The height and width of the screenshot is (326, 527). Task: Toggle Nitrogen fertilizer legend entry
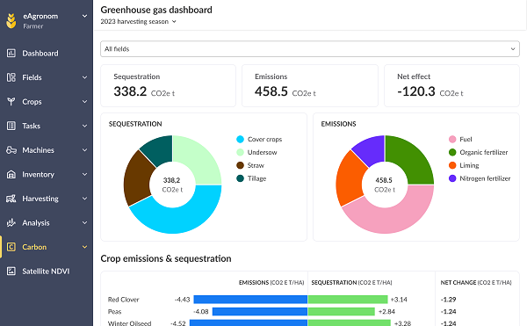tap(480, 178)
